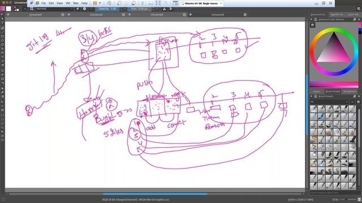Screen dimensions: 362x203
Task: Switch to third Unnamed document tab
Action: pos(157,15)
